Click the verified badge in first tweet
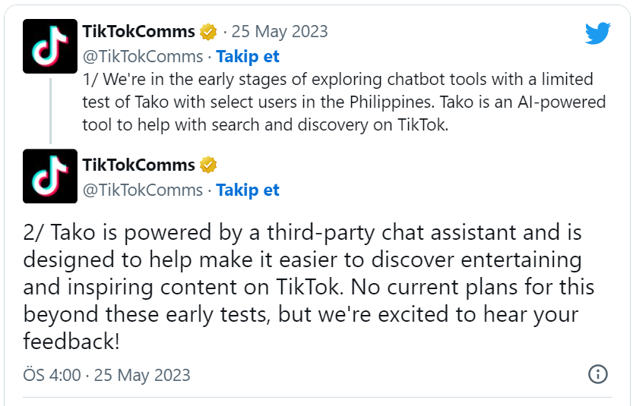The image size is (633, 406). (208, 32)
